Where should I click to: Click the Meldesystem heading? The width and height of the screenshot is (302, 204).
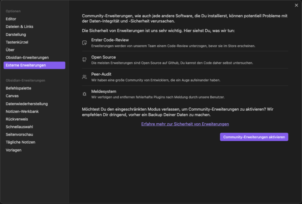pyautogui.click(x=104, y=92)
